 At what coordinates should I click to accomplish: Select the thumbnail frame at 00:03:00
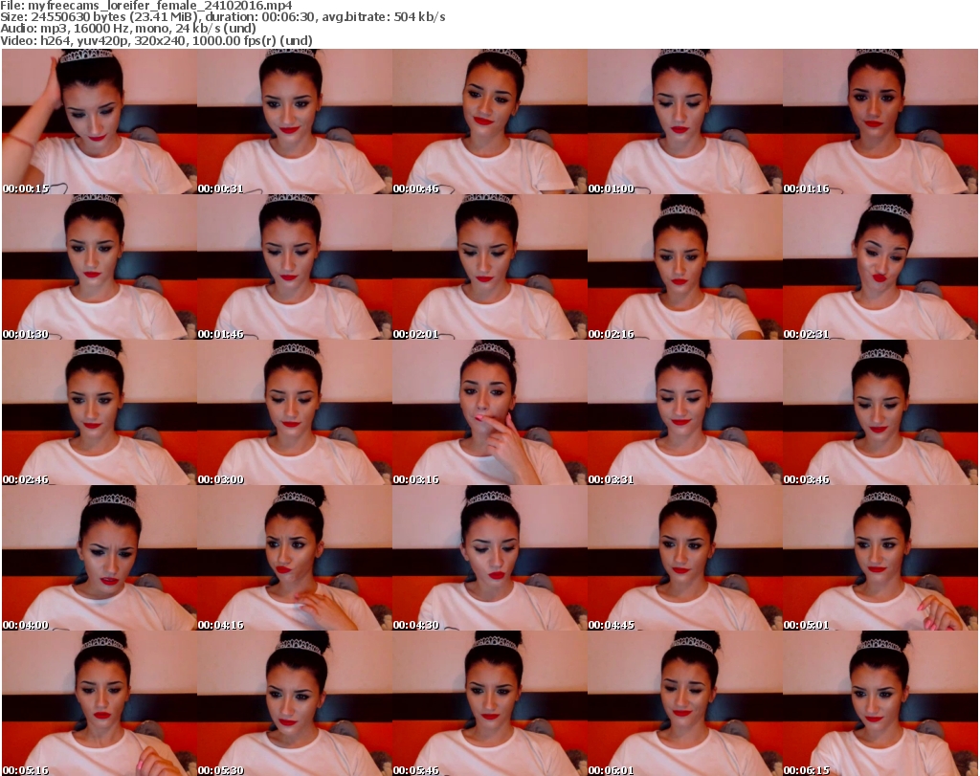[x=295, y=412]
